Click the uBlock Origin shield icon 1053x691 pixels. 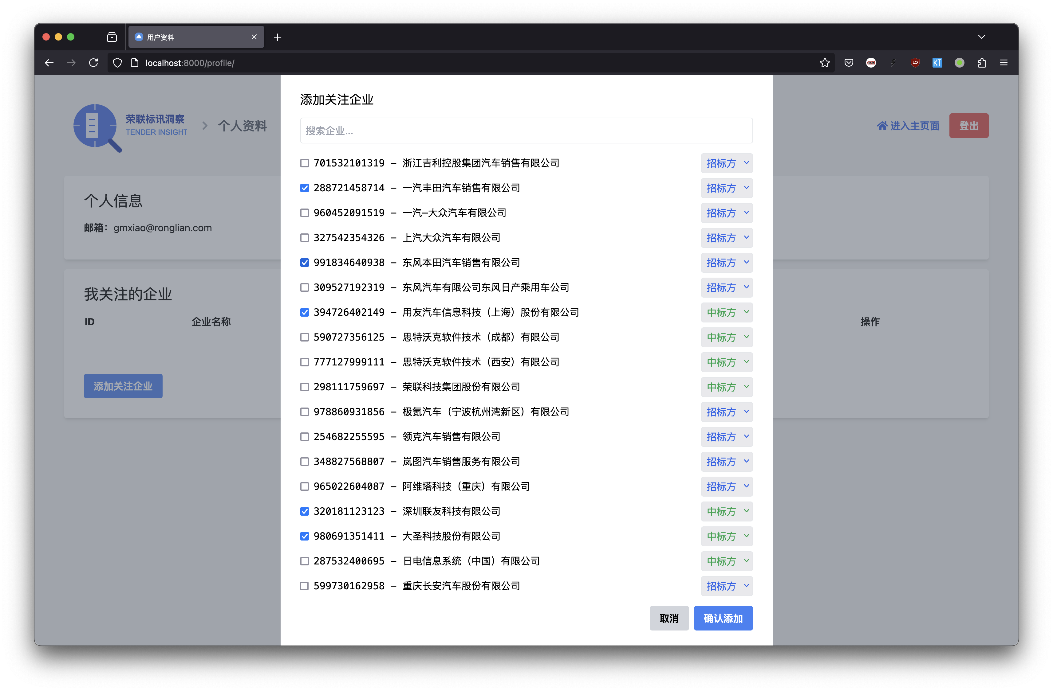915,63
